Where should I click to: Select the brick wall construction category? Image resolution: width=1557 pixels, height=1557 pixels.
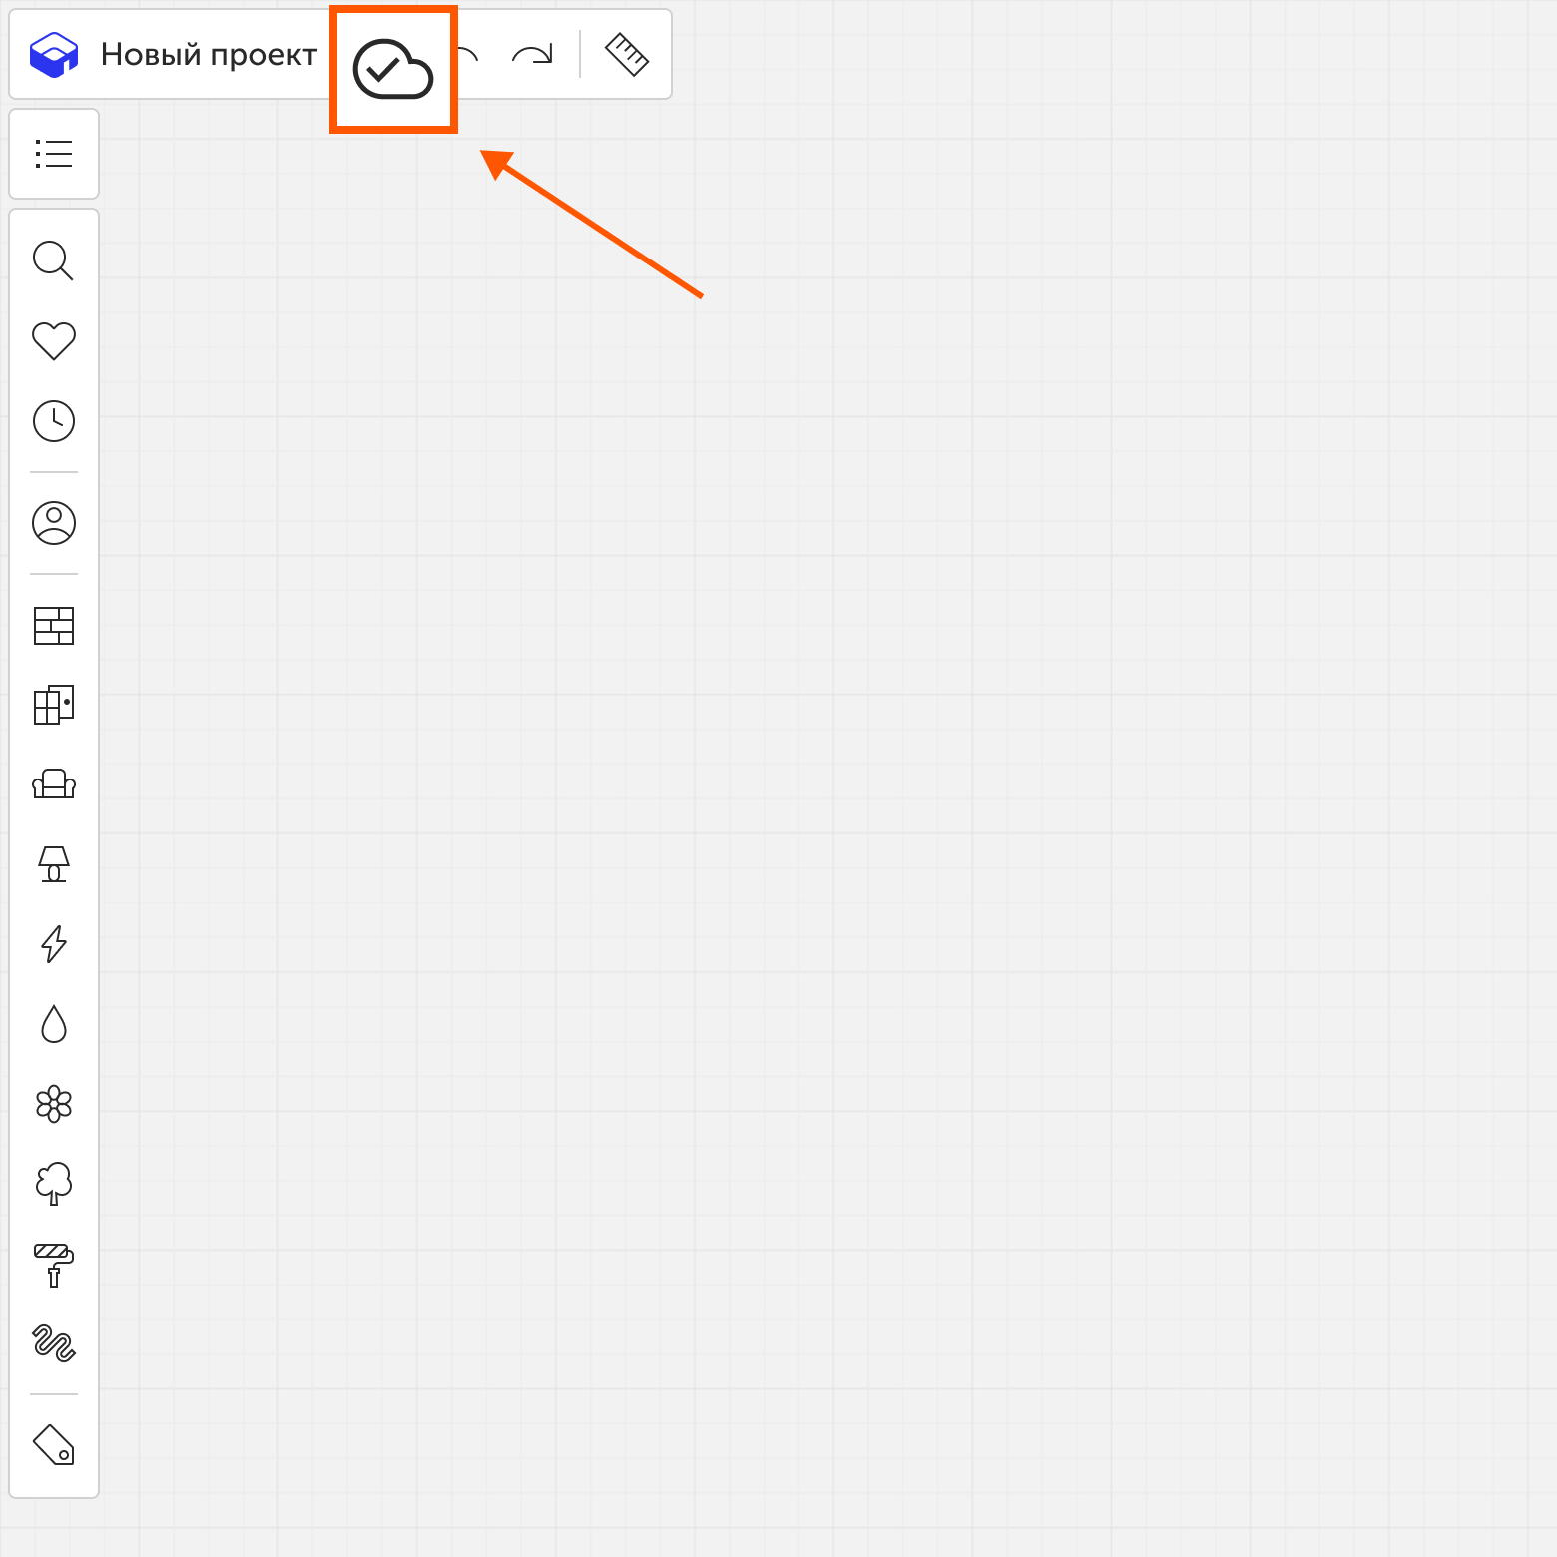click(x=54, y=626)
